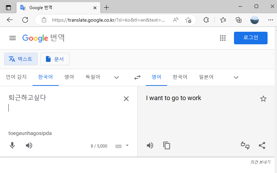Open Read aloud in address bar
This screenshot has height=173, width=277.
176,20
